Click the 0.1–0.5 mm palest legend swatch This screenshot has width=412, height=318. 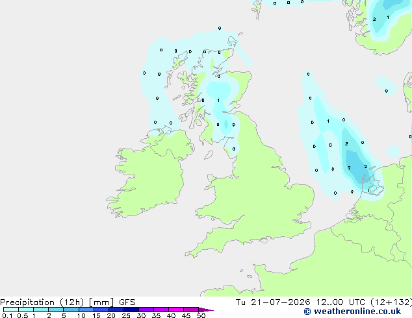pos(11,310)
